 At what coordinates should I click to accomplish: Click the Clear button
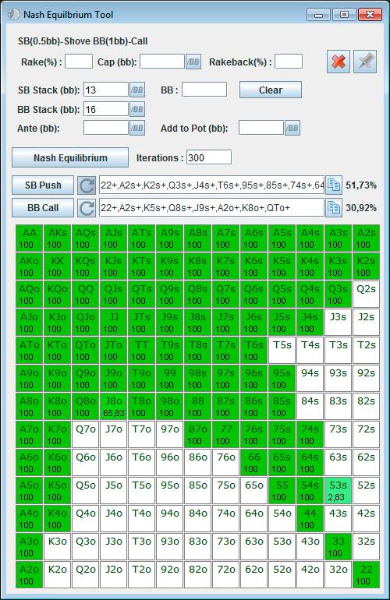click(271, 90)
